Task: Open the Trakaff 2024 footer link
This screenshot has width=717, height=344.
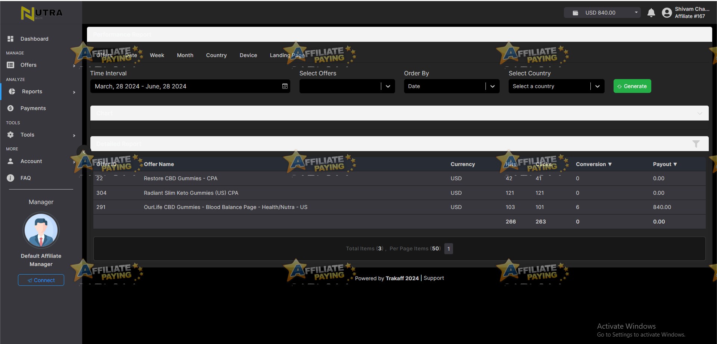Action: [x=402, y=278]
